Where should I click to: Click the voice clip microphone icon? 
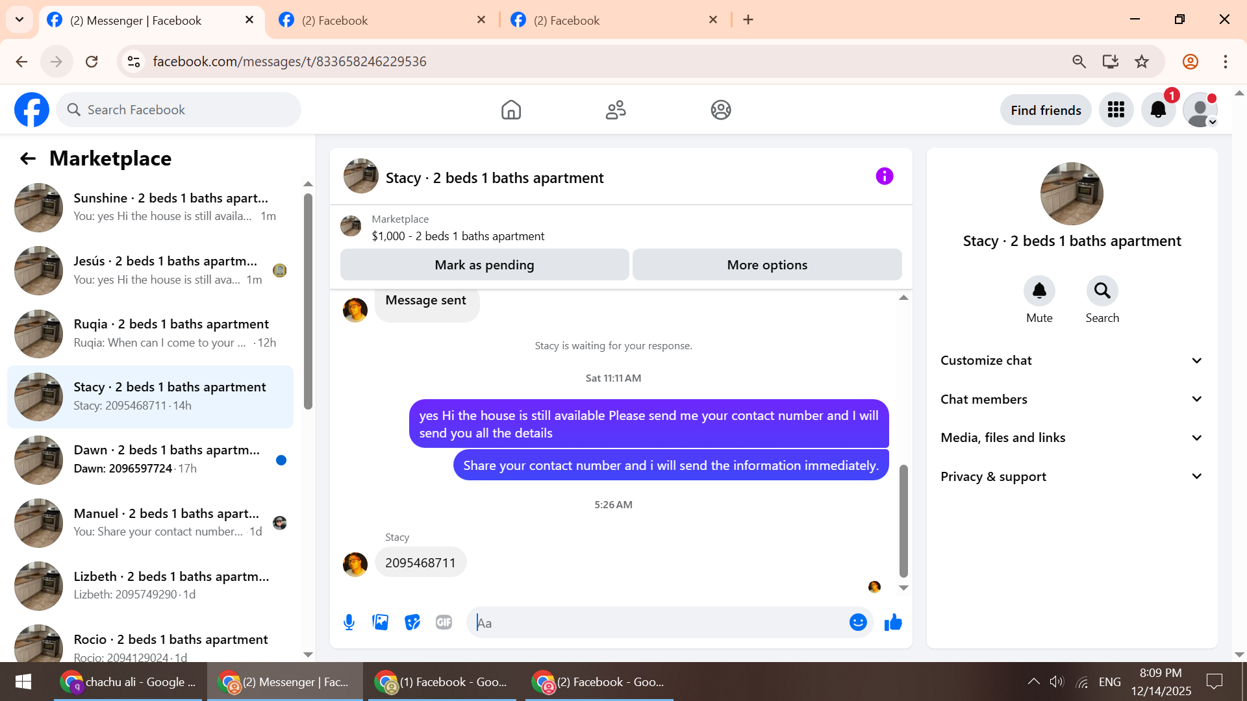point(349,622)
